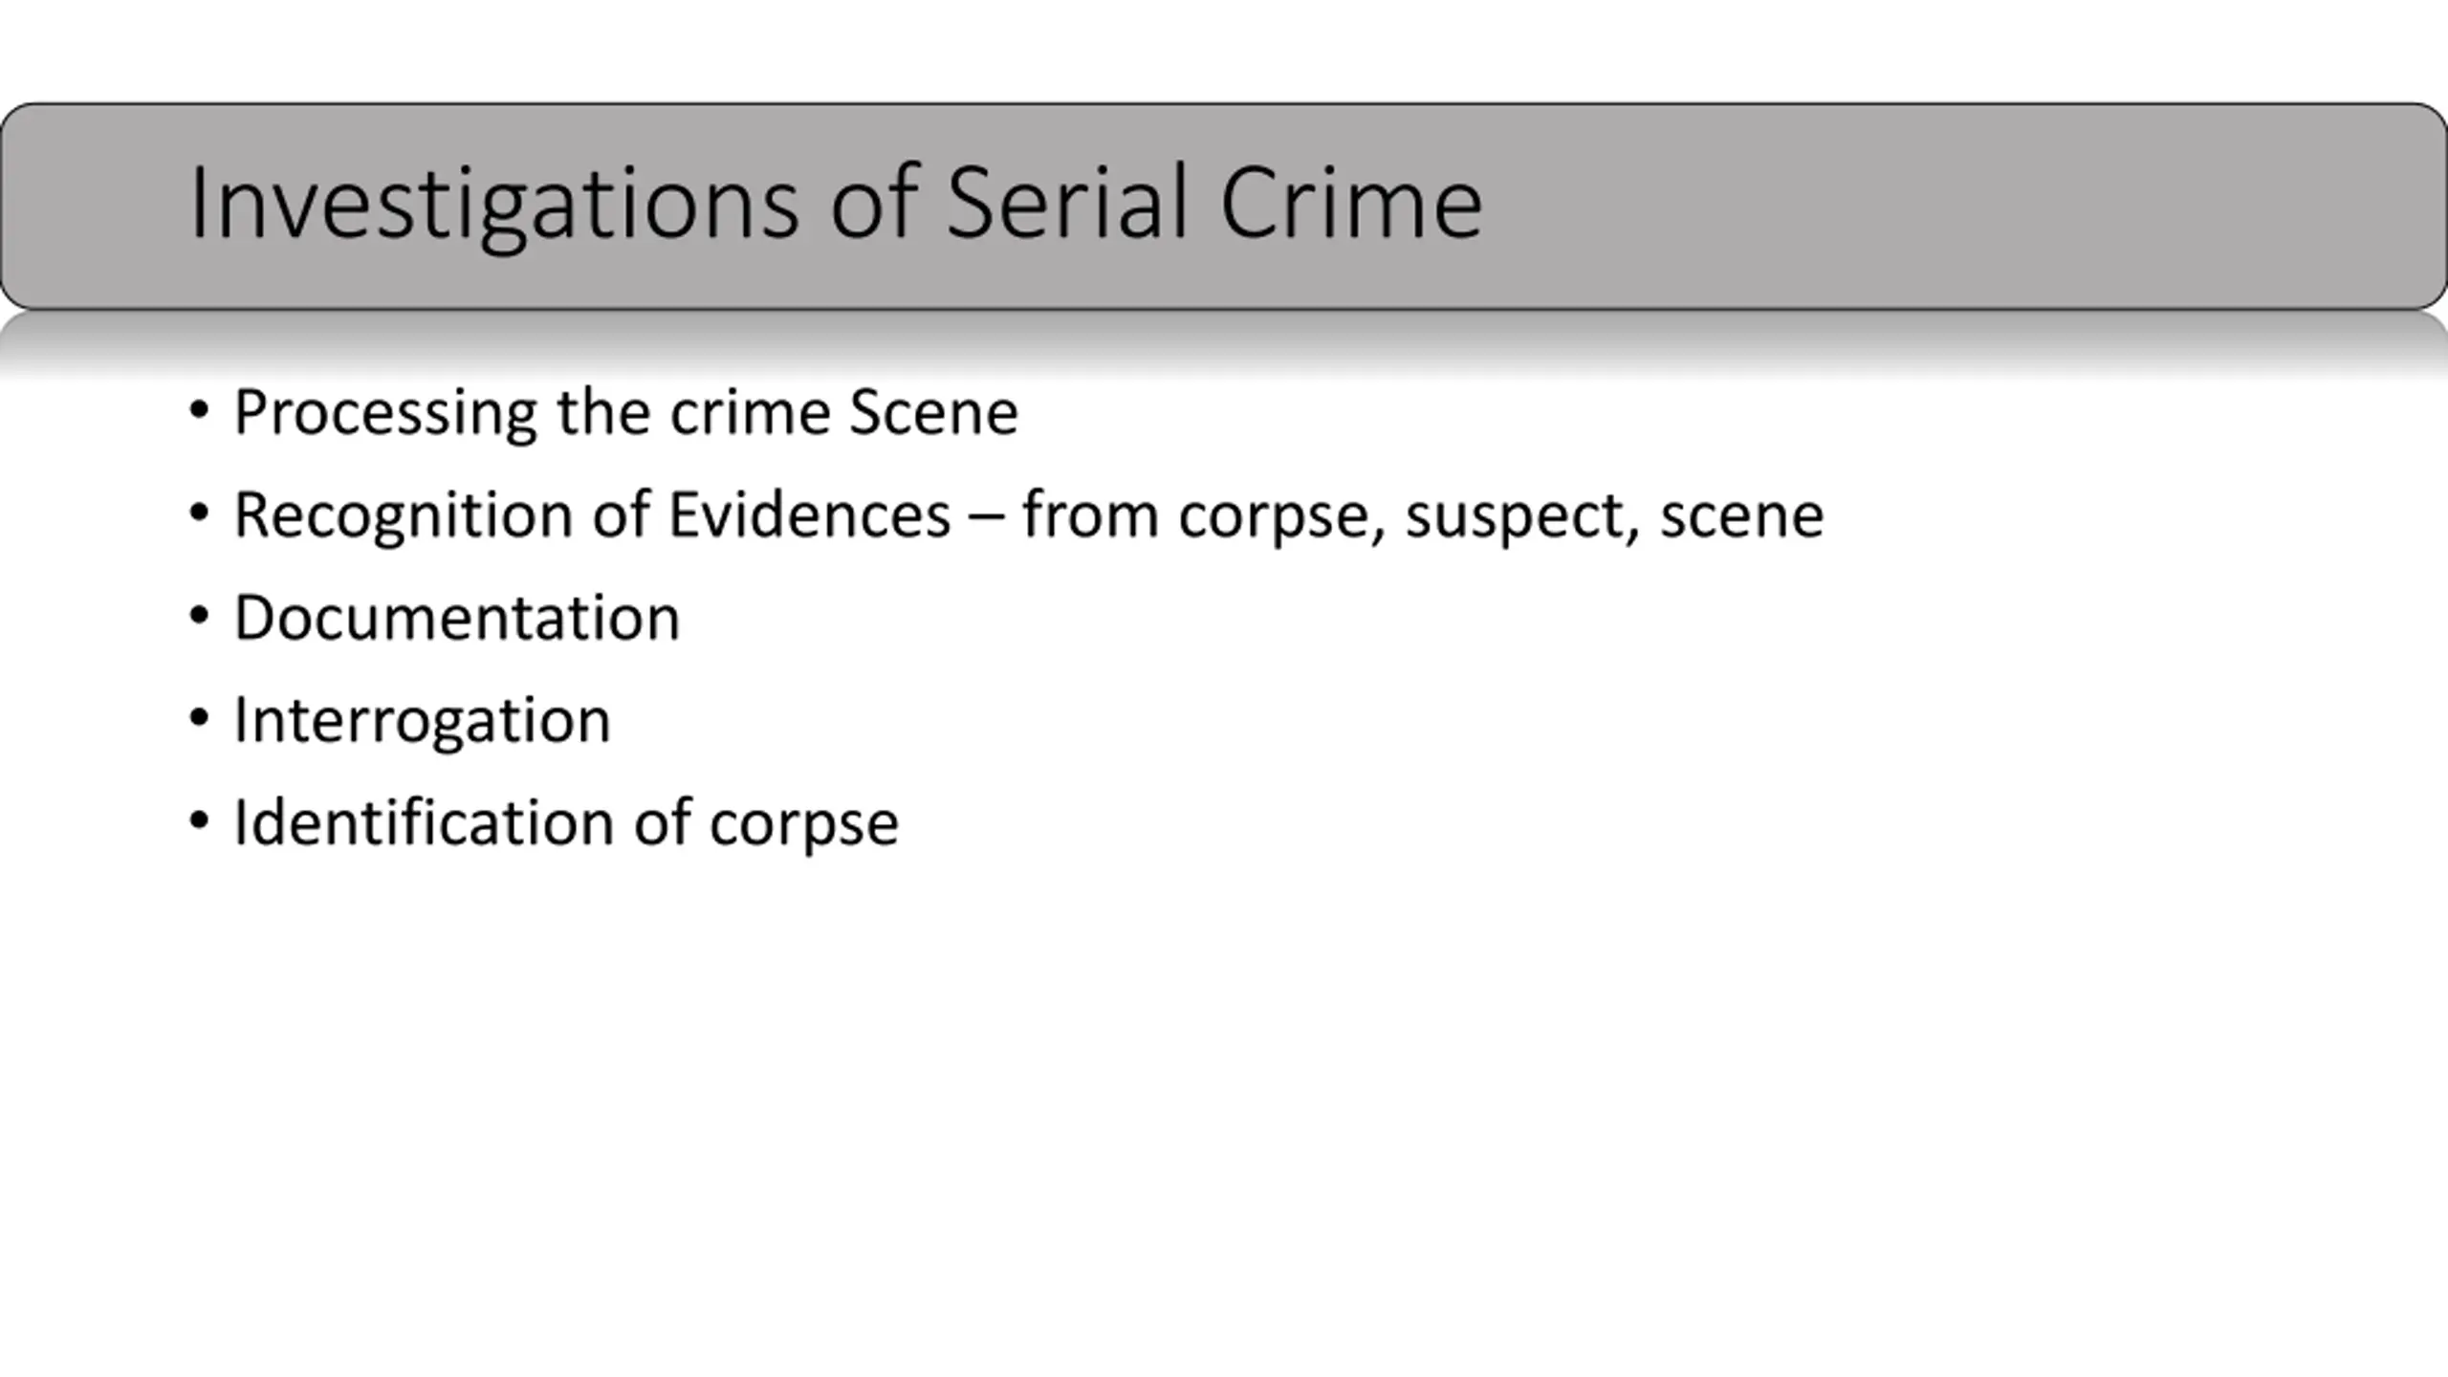Select the Documentation bullet text
This screenshot has height=1377, width=2448.
tap(457, 618)
